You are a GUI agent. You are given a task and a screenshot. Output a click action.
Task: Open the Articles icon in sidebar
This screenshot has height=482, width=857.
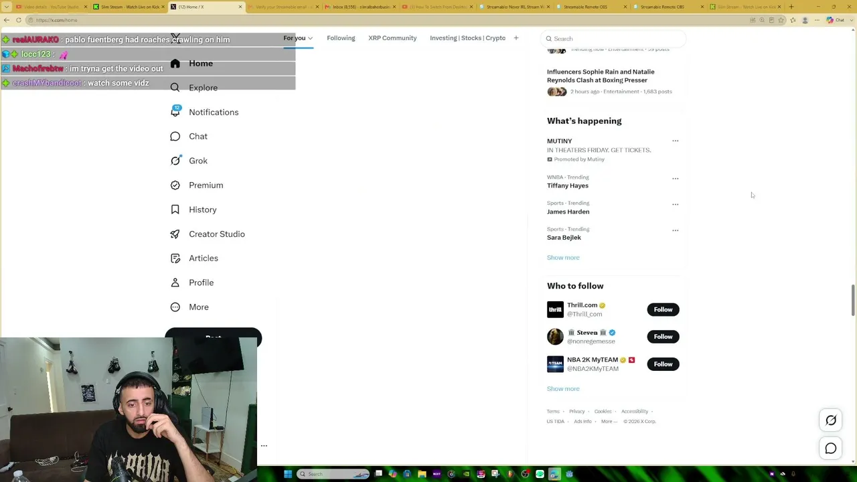[x=175, y=258]
